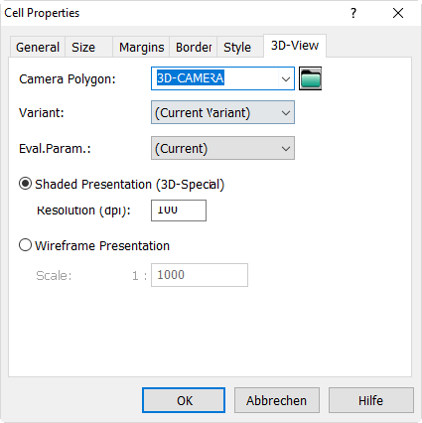Screen dimensions: 422x423
Task: Click the Scale value input field
Action: pos(200,275)
